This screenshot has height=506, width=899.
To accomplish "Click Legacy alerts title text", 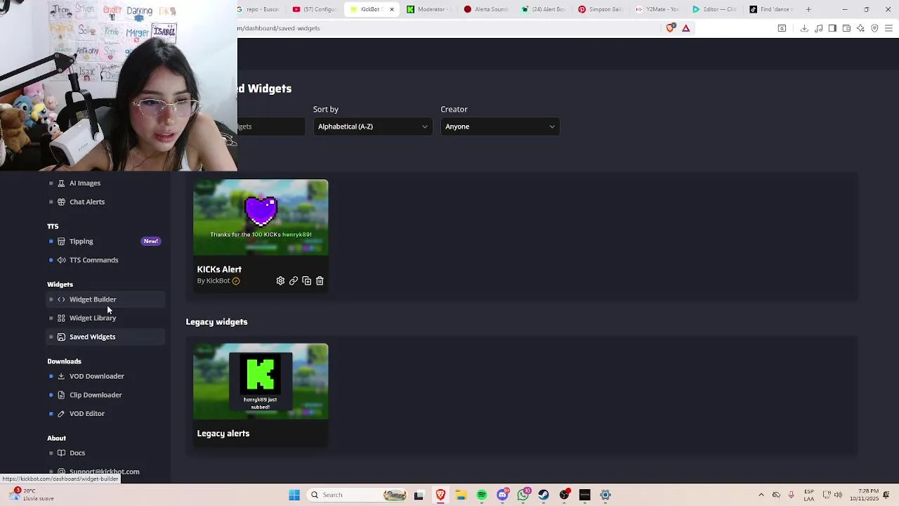I will point(223,434).
